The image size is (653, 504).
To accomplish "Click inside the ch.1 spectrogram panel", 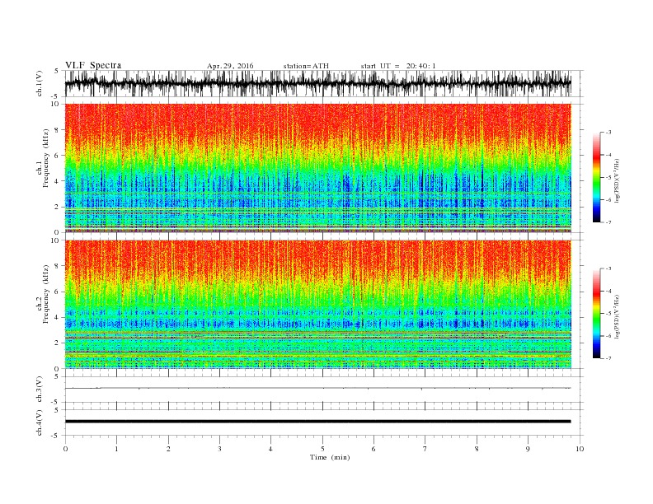I will tap(318, 168).
